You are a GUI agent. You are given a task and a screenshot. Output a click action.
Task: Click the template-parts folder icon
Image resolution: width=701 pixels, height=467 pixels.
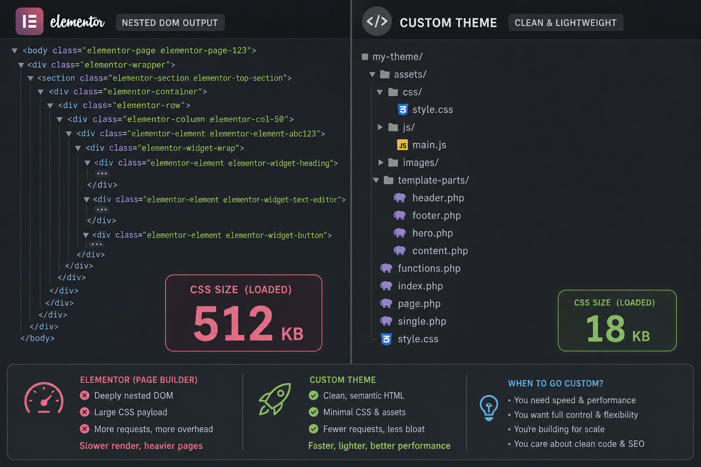(388, 180)
